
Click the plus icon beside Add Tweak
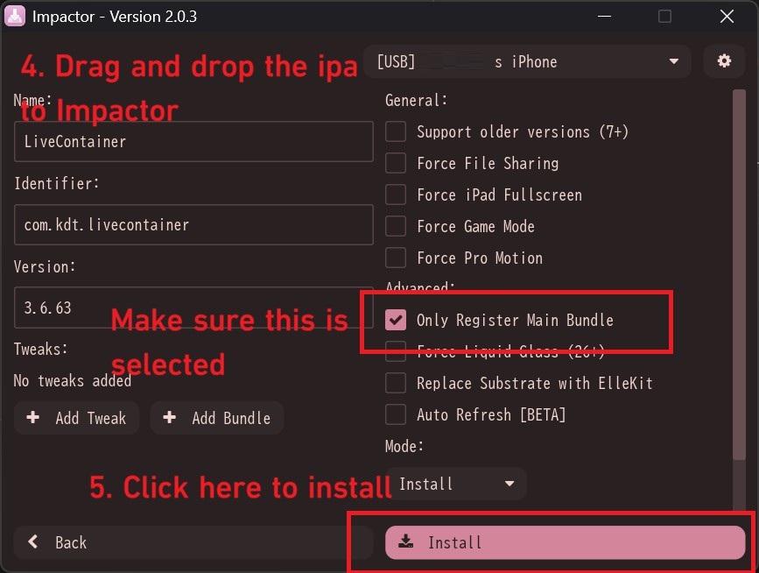[x=33, y=417]
